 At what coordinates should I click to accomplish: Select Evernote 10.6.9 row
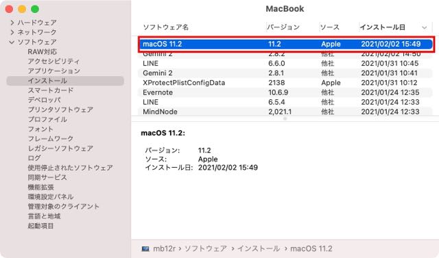285,92
